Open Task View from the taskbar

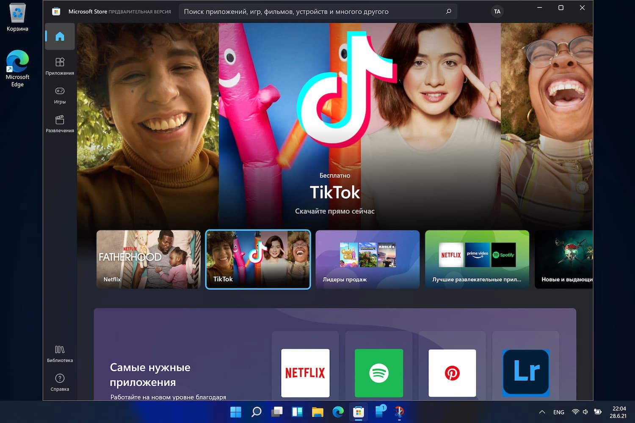[x=277, y=412]
